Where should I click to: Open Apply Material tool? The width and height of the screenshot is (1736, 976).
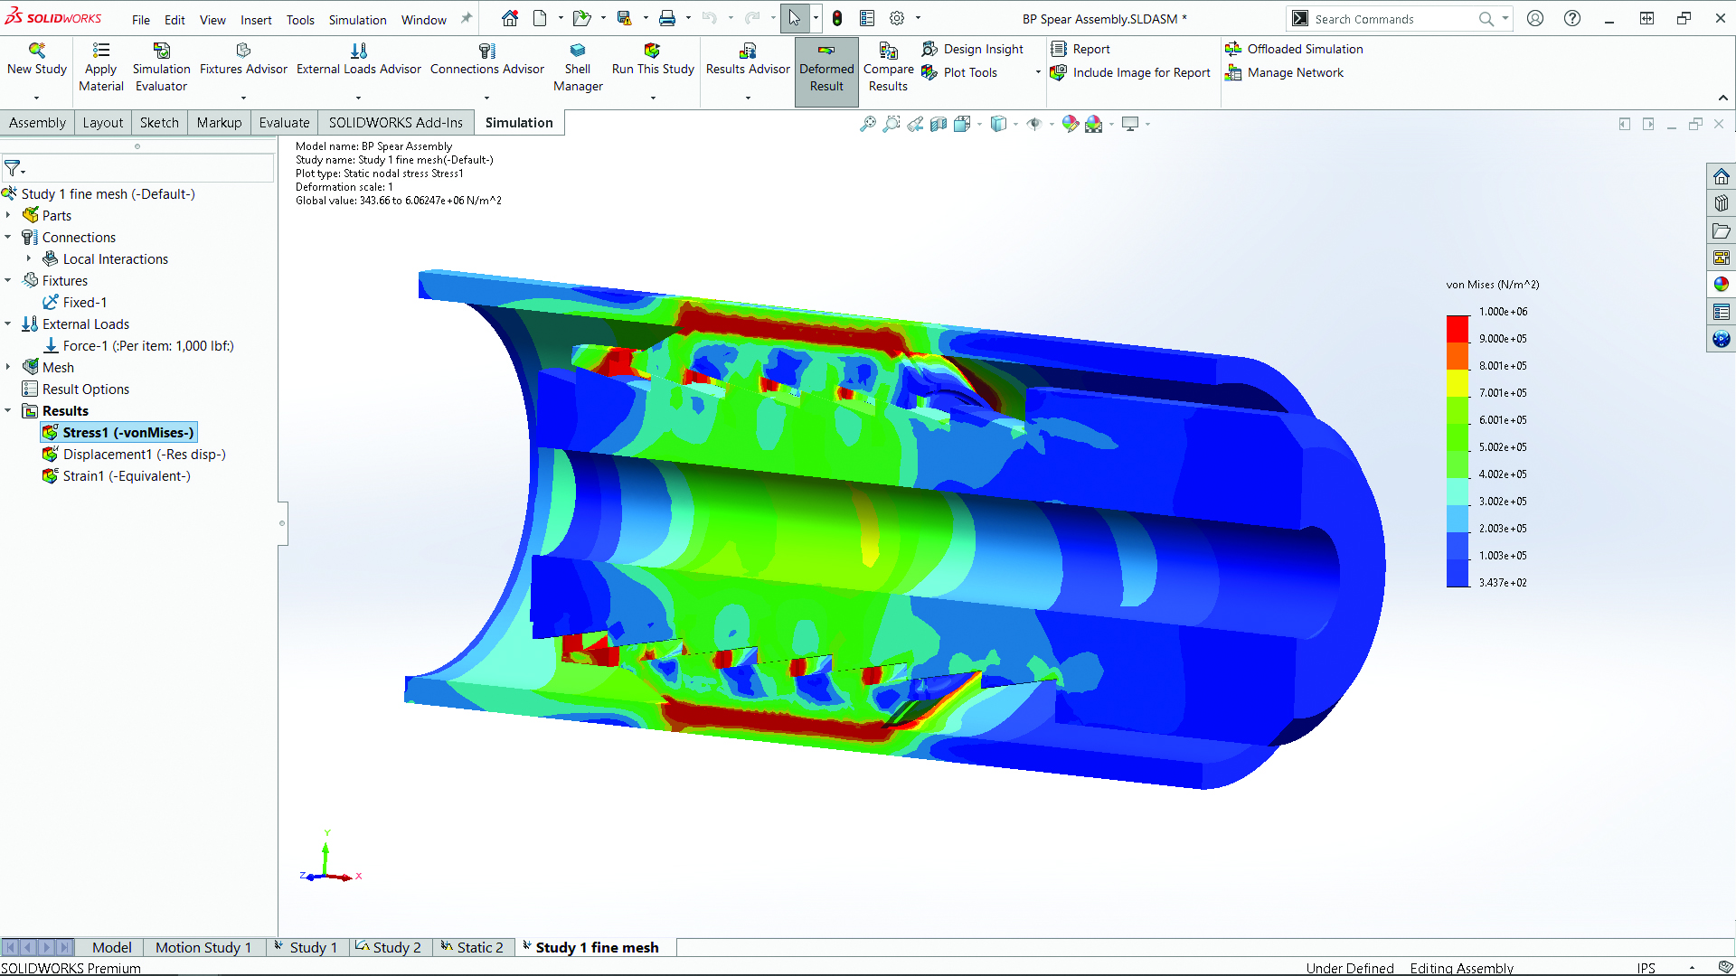[x=101, y=68]
